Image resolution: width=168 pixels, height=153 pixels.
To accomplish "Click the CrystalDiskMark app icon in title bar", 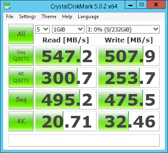I will 7,6.
